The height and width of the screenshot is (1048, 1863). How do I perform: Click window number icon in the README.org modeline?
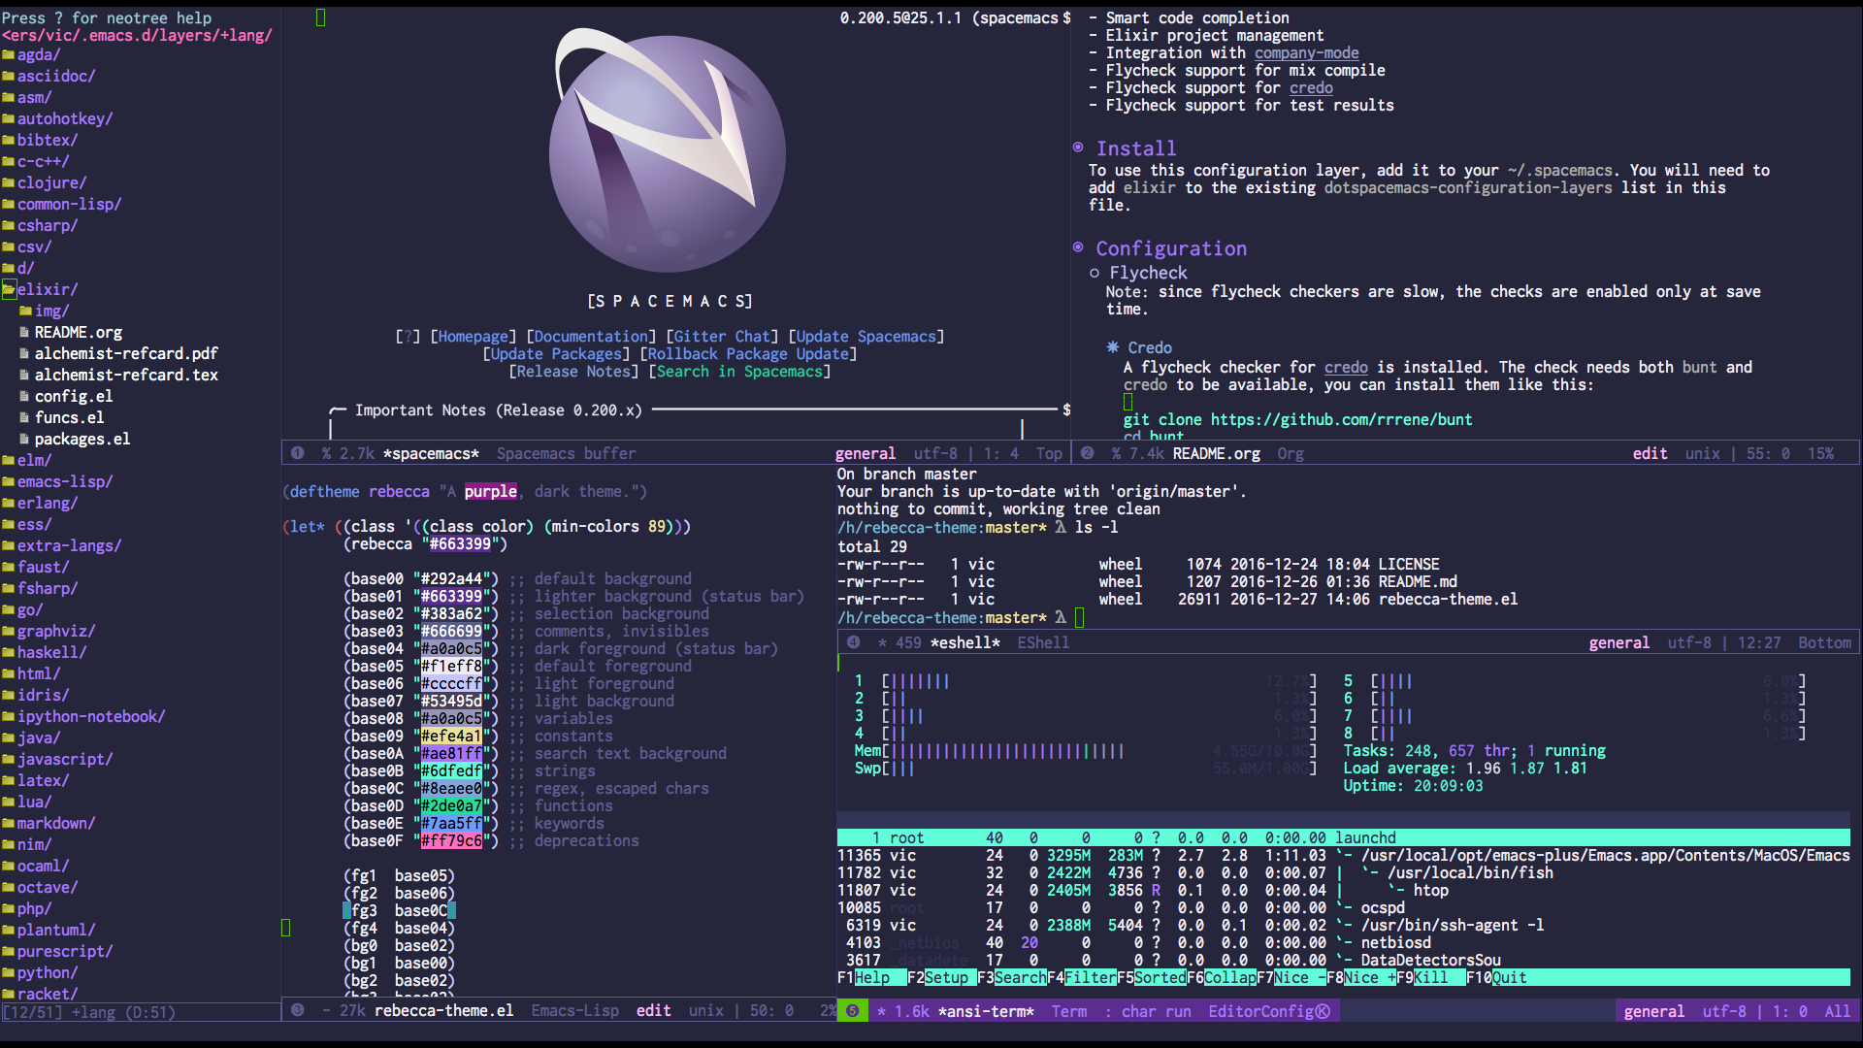click(1088, 453)
